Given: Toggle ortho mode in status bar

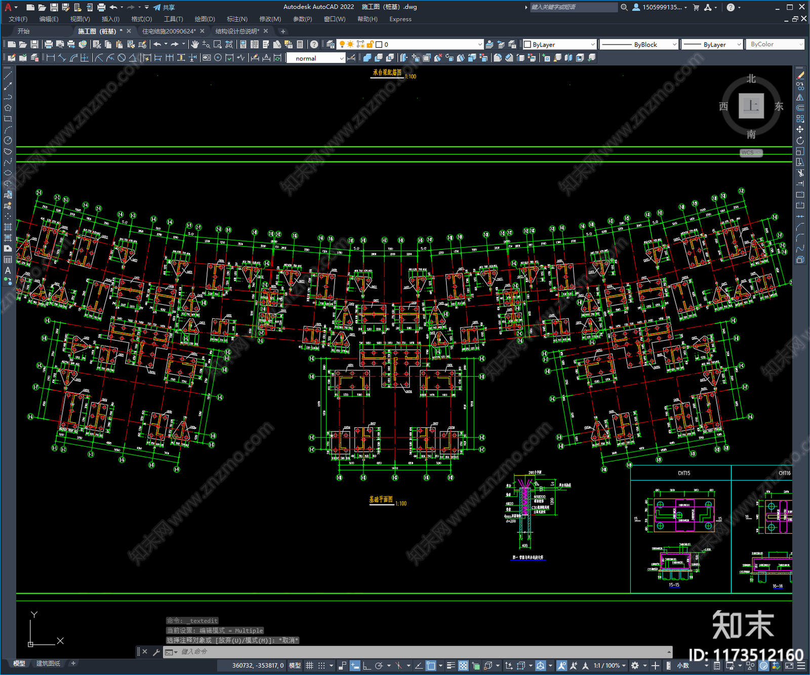Looking at the screenshot, I should (x=367, y=665).
